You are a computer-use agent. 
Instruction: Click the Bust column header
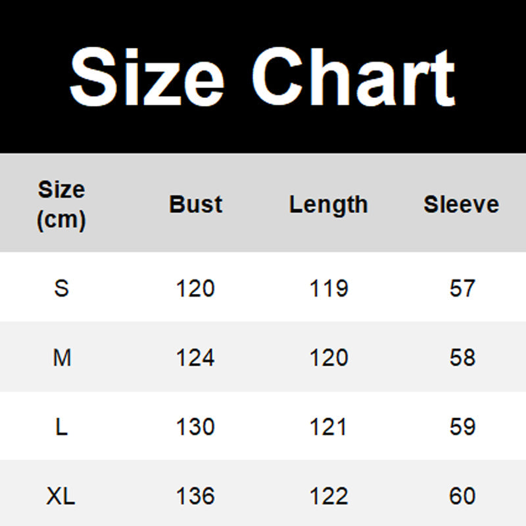(195, 204)
